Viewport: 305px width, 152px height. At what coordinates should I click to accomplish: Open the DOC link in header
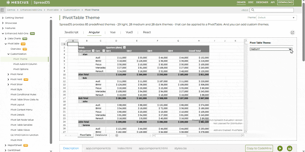point(251,3)
